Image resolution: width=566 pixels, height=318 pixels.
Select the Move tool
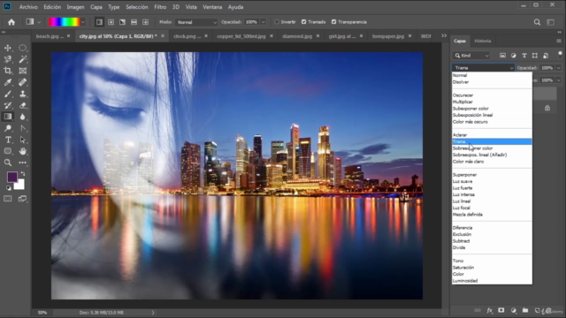(x=8, y=48)
